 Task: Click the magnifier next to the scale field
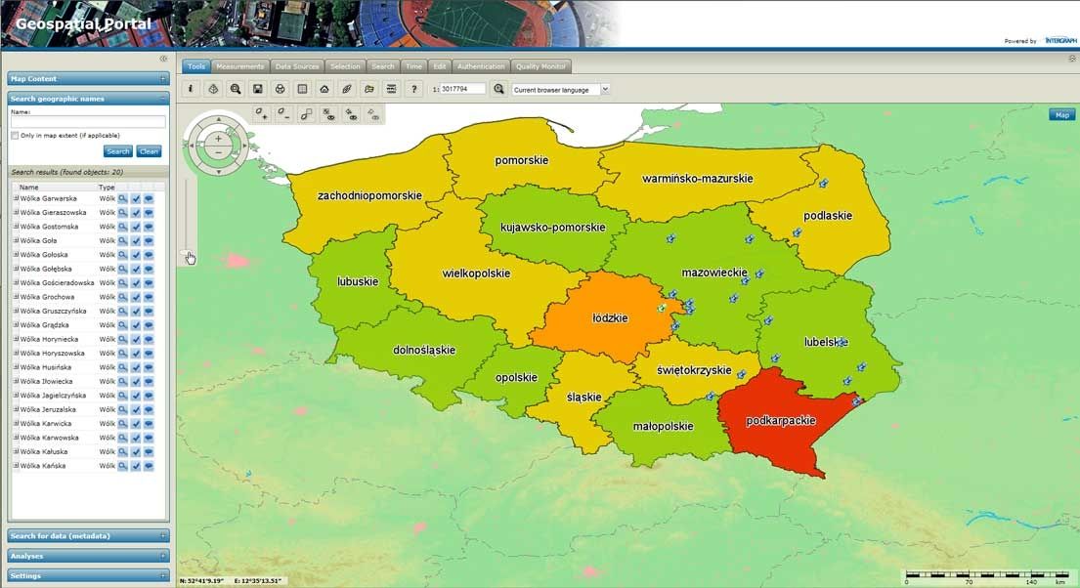(x=498, y=88)
